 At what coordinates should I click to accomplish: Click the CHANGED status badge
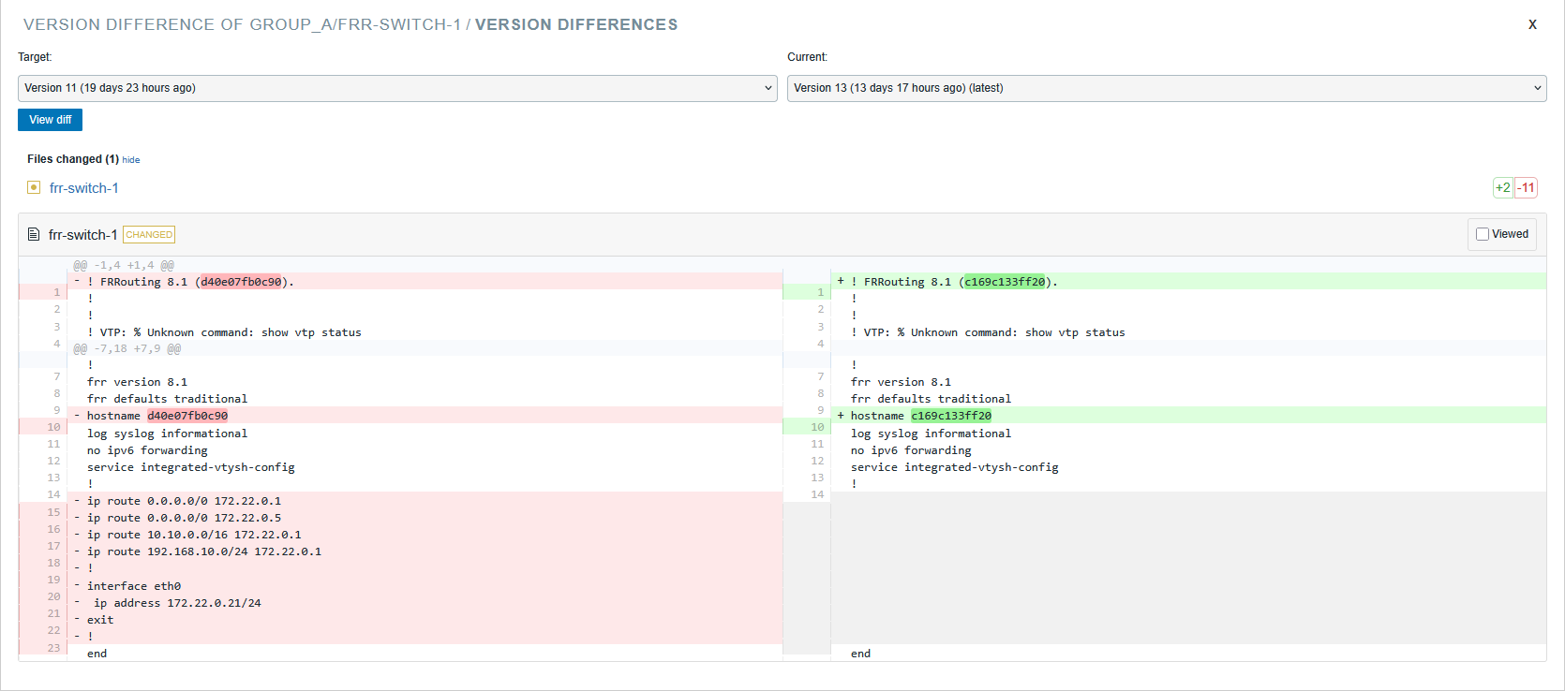pyautogui.click(x=149, y=235)
